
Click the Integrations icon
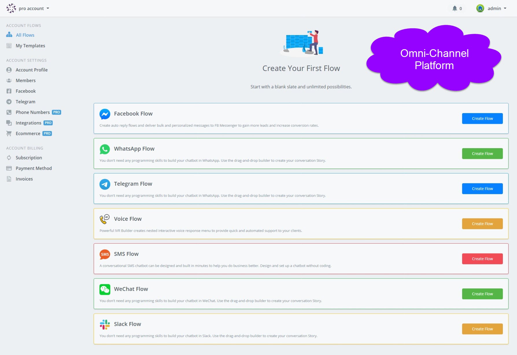(x=9, y=123)
